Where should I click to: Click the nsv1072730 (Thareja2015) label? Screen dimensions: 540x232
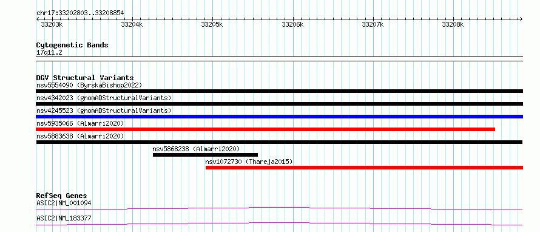coord(249,162)
